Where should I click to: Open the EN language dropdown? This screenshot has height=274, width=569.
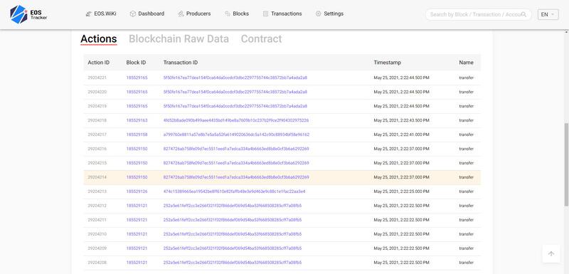pos(548,14)
